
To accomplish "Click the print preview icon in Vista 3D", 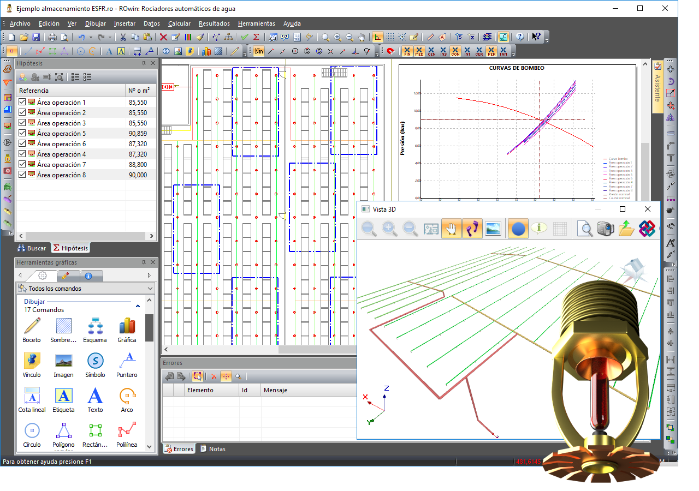I will click(x=585, y=229).
